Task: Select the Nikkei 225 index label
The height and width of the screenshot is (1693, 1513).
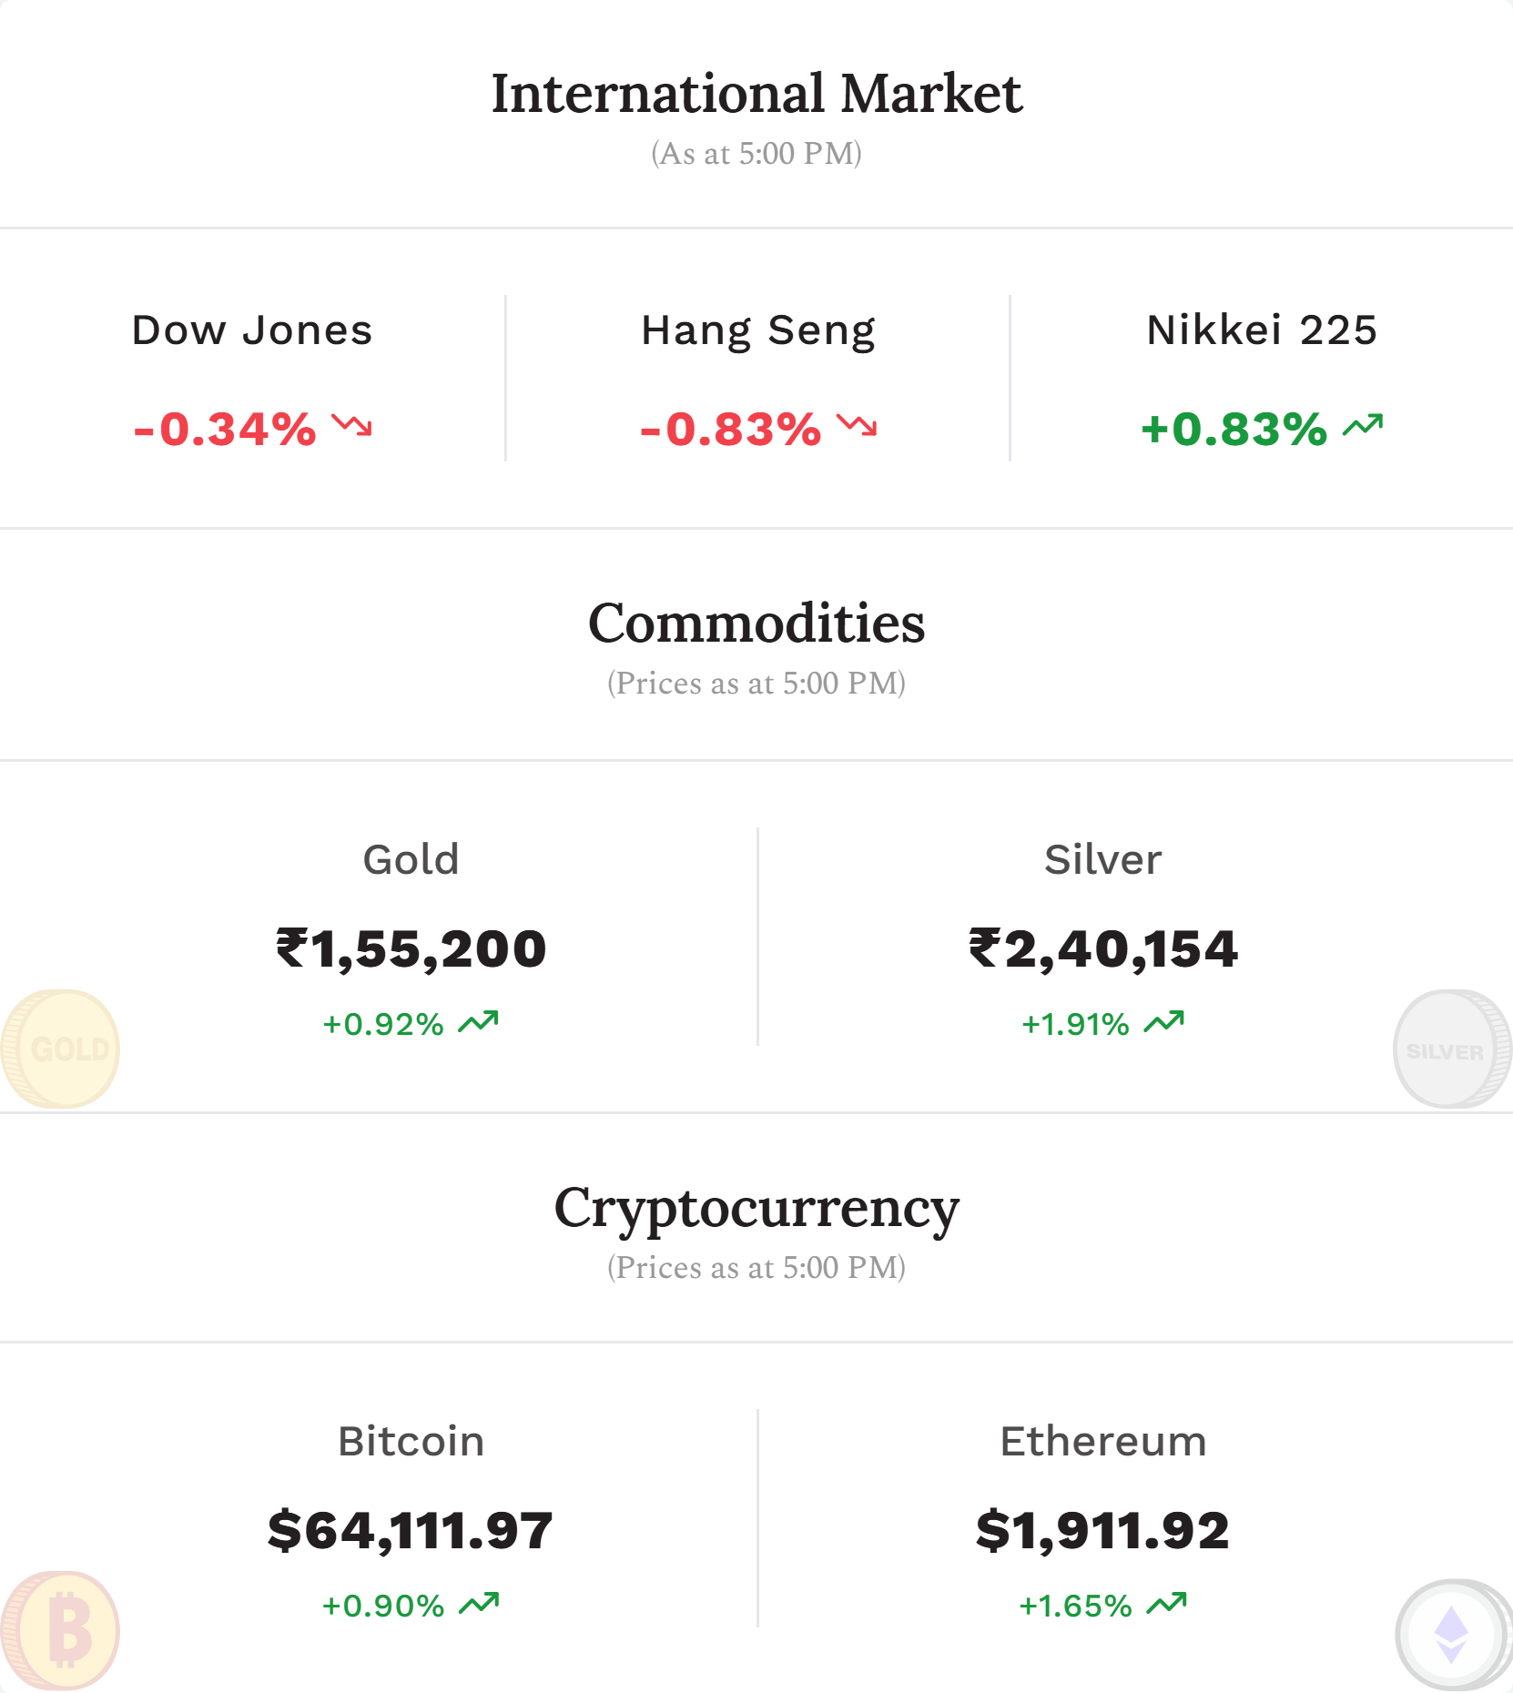Action: pyautogui.click(x=1262, y=329)
